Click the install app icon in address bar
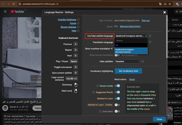The width and height of the screenshot is (182, 125). click(165, 4)
